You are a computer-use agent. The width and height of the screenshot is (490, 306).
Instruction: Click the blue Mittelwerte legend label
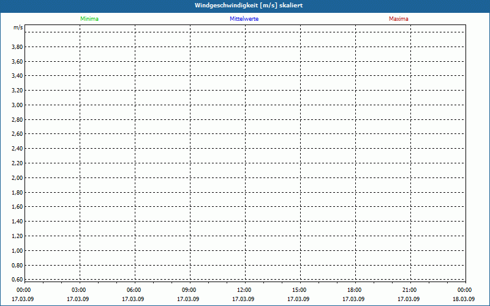[x=244, y=19]
